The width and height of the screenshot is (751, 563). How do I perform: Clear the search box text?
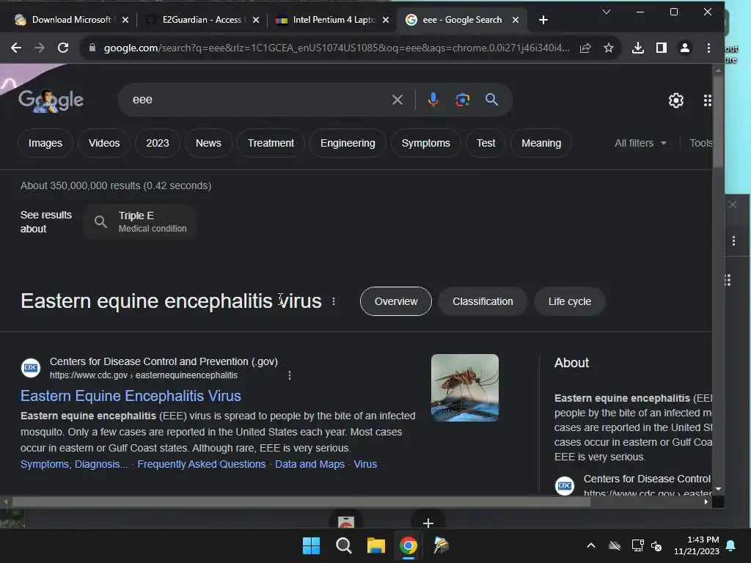coord(397,100)
